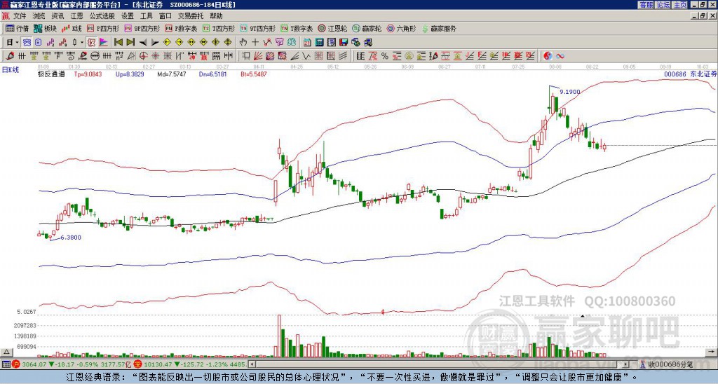Open the 9P四方形 tool
The height and width of the screenshot is (384, 718).
click(142, 28)
